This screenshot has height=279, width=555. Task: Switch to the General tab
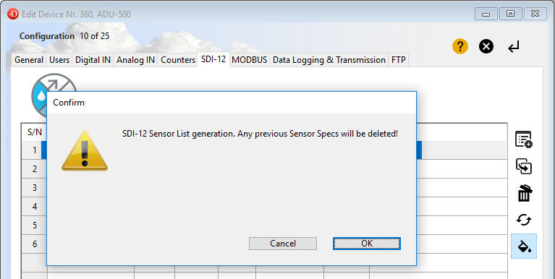[29, 60]
